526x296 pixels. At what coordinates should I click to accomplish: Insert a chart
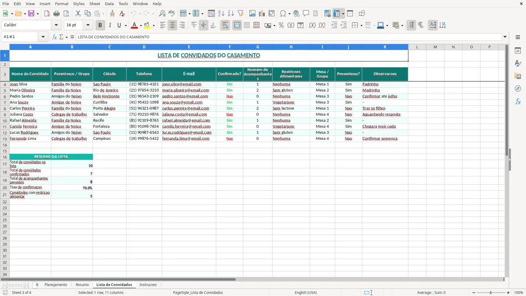point(262,14)
